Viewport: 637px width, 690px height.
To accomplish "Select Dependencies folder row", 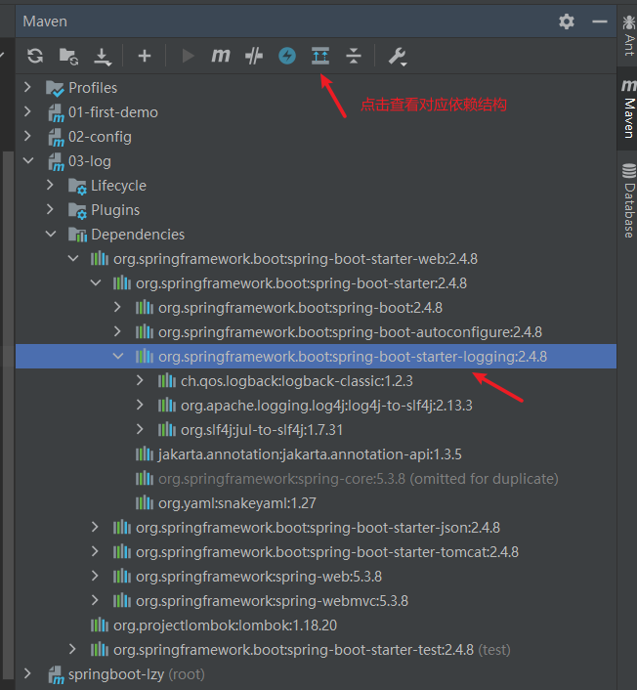I will [316, 235].
